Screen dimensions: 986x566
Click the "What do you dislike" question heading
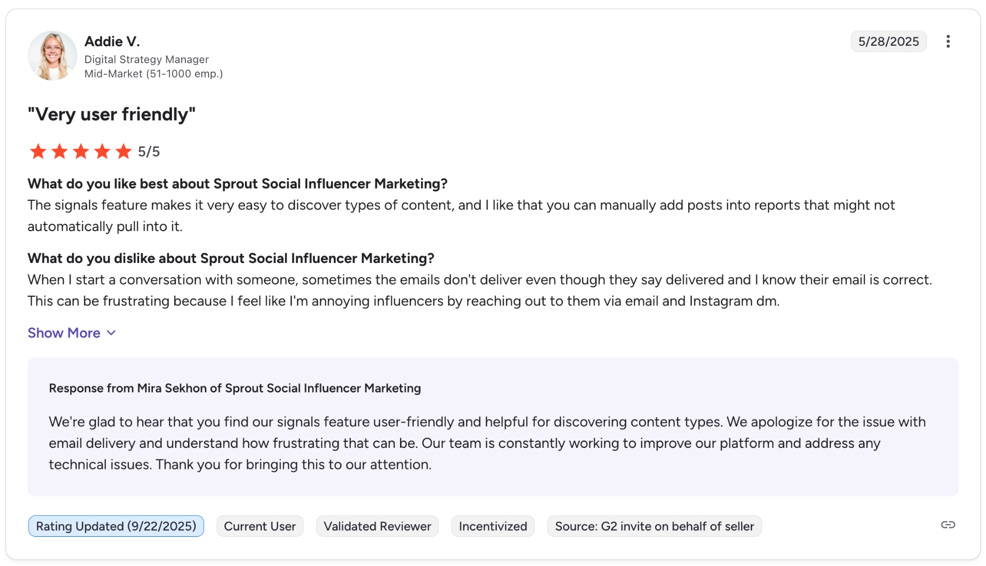(231, 258)
